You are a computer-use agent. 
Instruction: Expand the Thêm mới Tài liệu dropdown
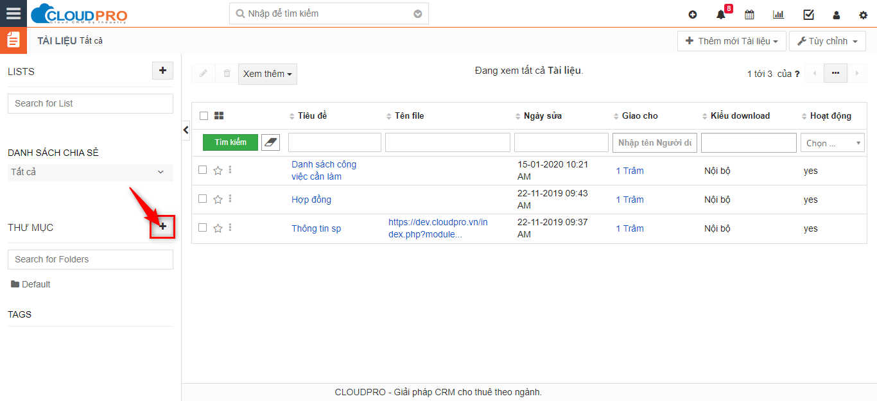[x=731, y=41]
